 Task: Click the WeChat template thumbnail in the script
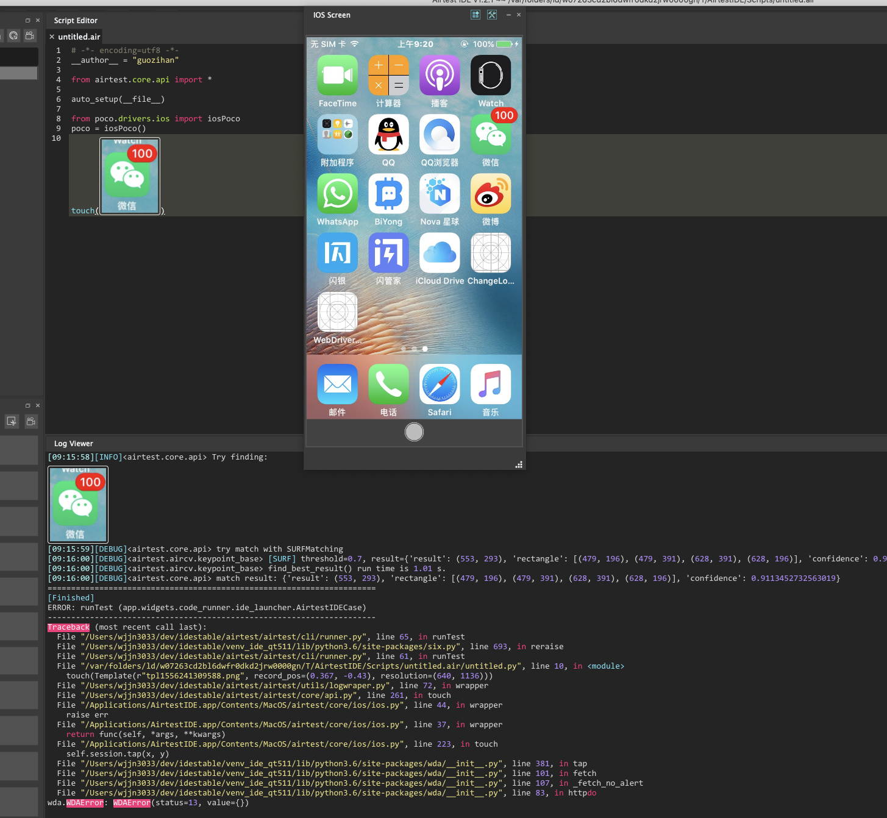point(129,176)
